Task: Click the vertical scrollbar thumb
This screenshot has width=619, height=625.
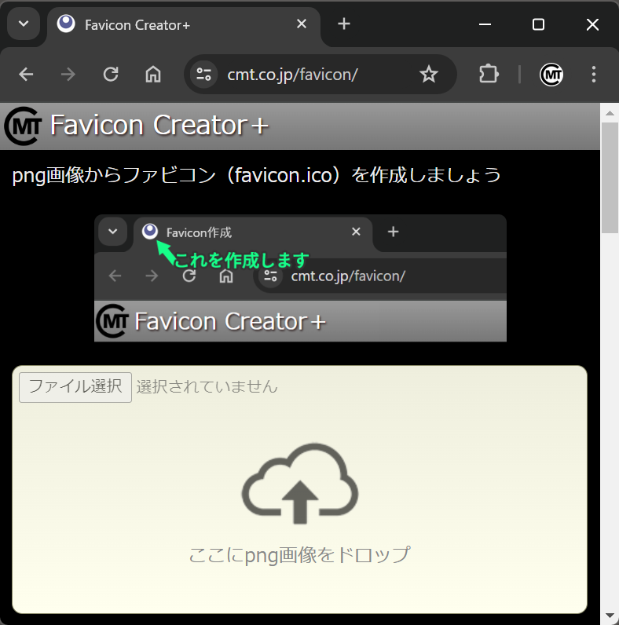Action: (610, 177)
